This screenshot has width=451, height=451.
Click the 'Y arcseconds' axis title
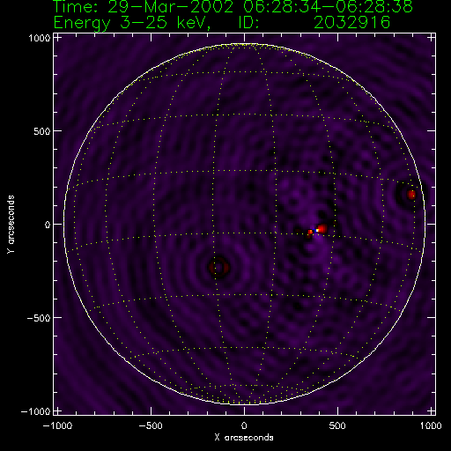click(x=11, y=225)
